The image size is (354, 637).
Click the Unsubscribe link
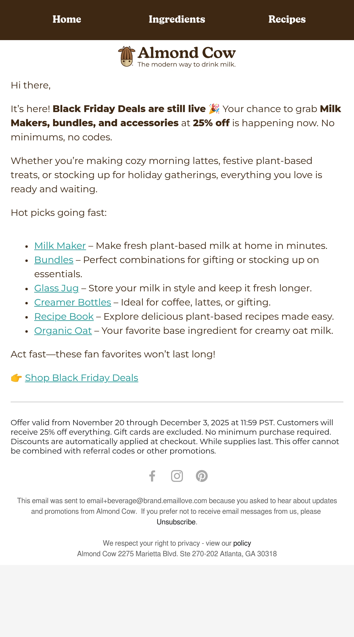tap(176, 522)
